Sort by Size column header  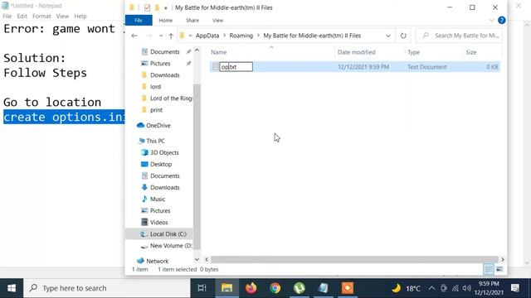(470, 52)
